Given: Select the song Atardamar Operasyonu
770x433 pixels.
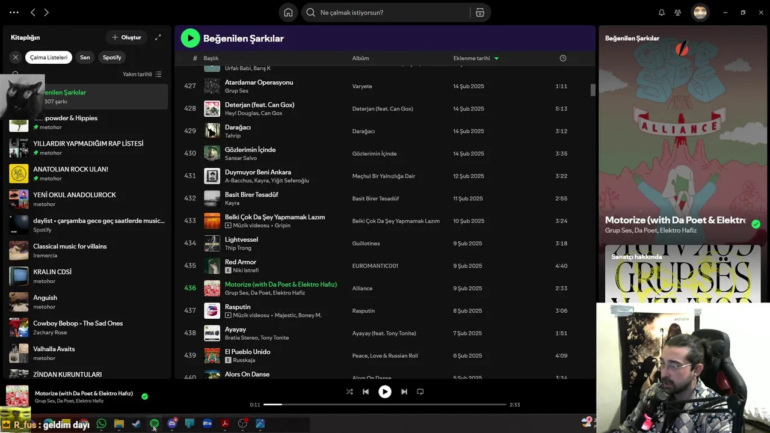Looking at the screenshot, I should coord(259,82).
